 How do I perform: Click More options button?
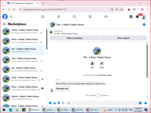coord(123,38)
